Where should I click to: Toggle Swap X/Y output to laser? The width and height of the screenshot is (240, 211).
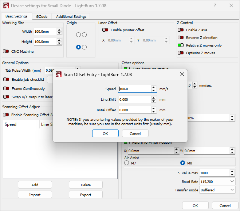(6, 97)
